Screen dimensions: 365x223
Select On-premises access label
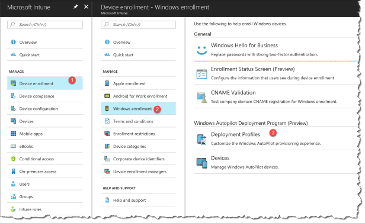[x=38, y=172]
